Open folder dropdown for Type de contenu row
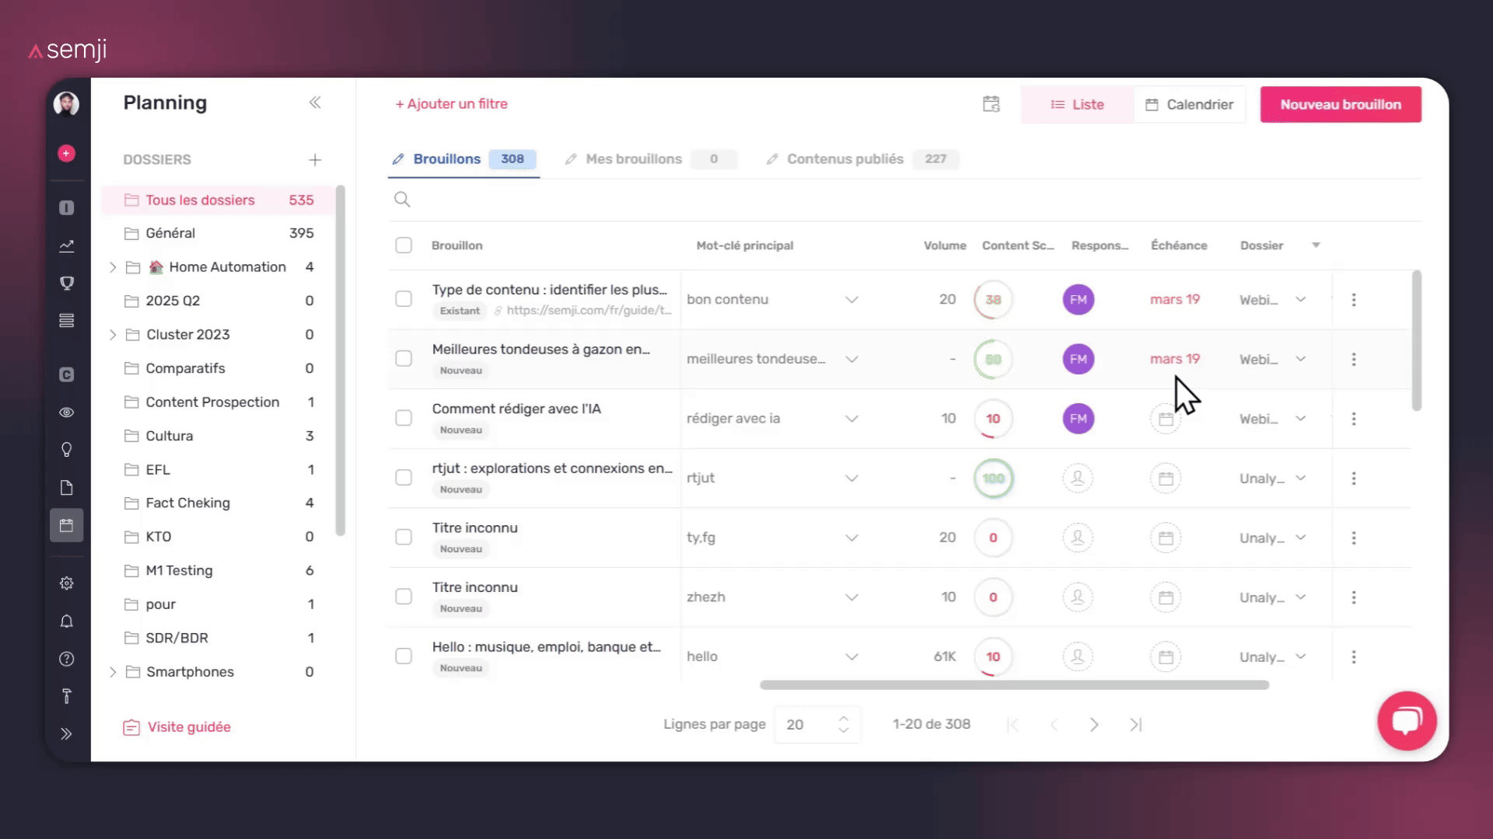The image size is (1493, 839). [x=1301, y=300]
